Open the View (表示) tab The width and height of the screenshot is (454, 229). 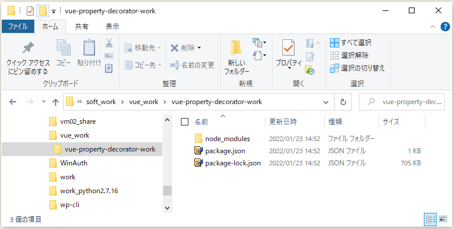[x=112, y=27]
